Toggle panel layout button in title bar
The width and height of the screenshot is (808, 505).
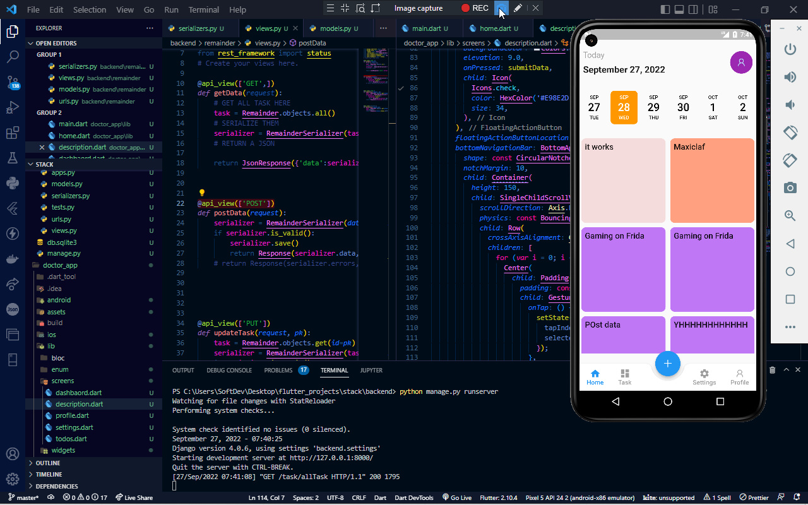point(680,9)
